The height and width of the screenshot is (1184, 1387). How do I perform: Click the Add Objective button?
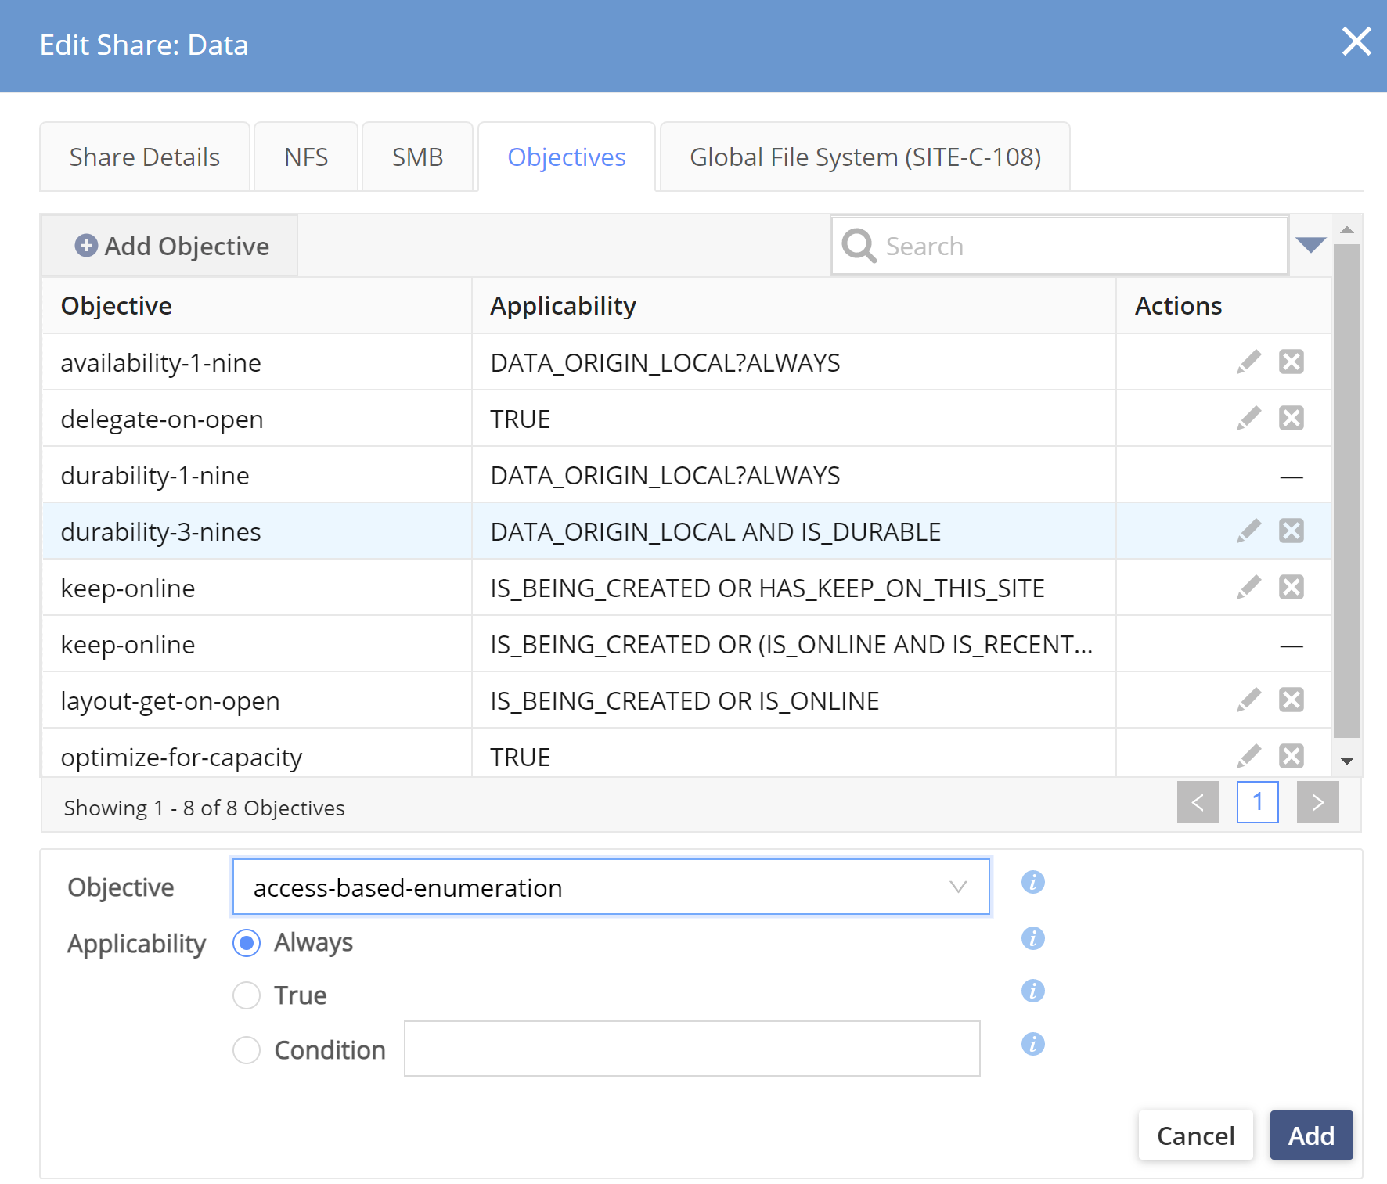pyautogui.click(x=171, y=246)
